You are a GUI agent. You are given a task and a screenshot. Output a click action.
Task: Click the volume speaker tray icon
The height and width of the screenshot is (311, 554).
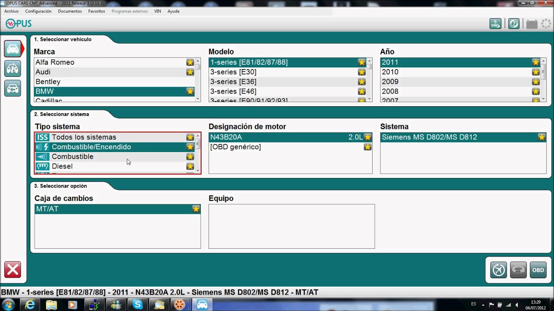tap(516, 305)
